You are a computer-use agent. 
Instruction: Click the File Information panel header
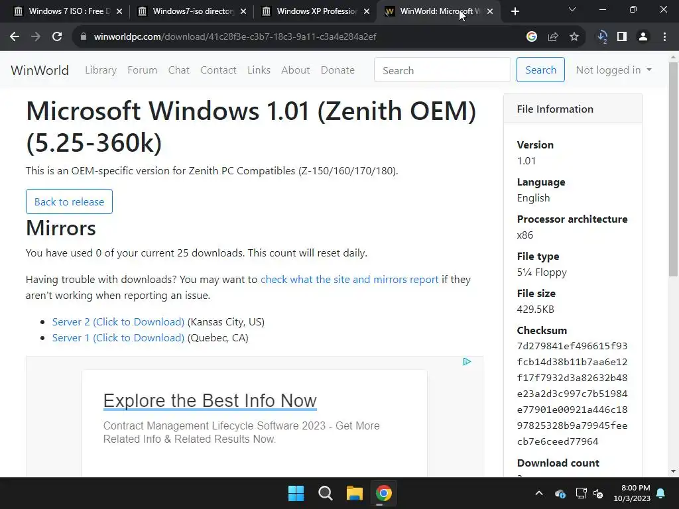(573, 109)
